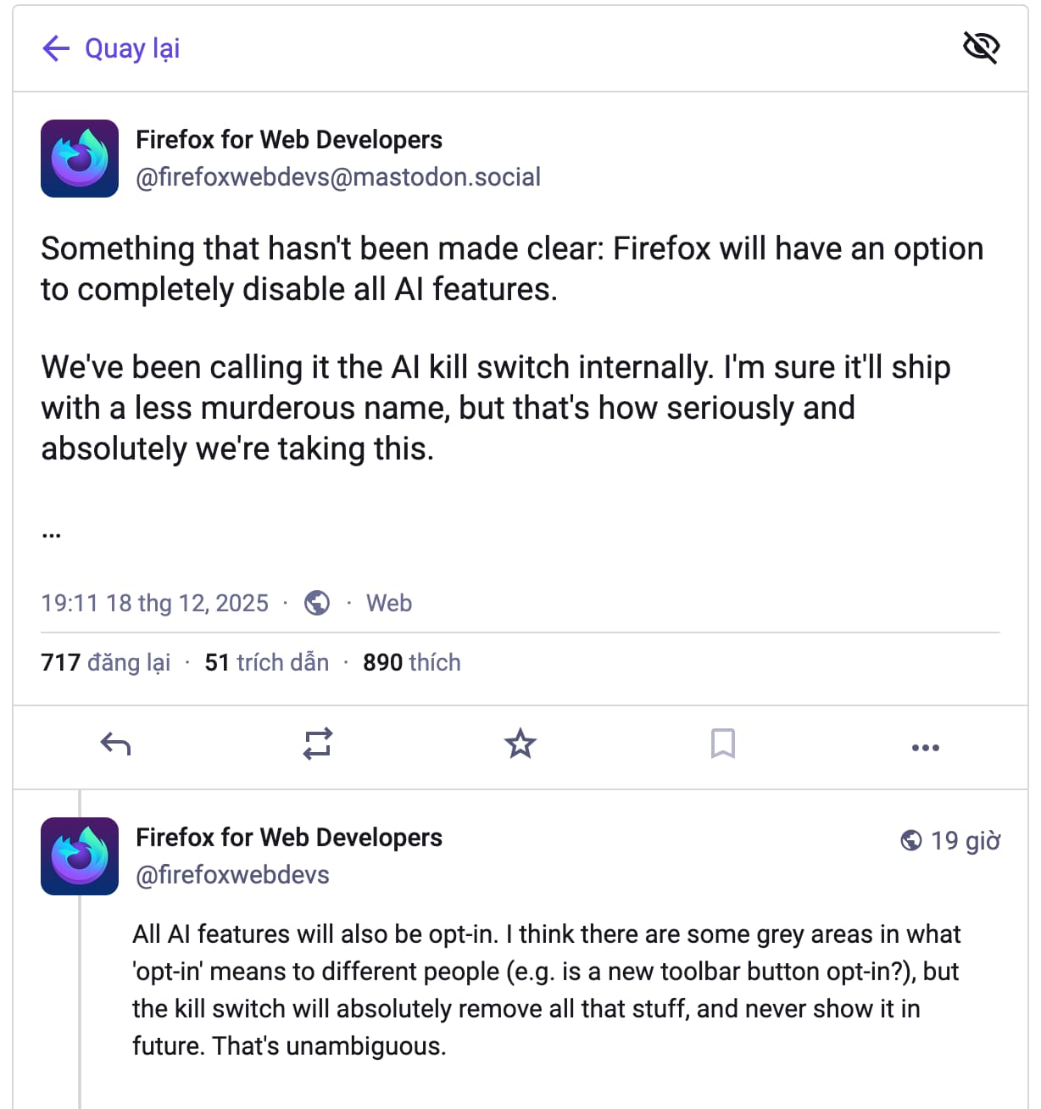The height and width of the screenshot is (1109, 1041).
Task: View the 51 trích dẫn quotes list
Action: (x=266, y=662)
